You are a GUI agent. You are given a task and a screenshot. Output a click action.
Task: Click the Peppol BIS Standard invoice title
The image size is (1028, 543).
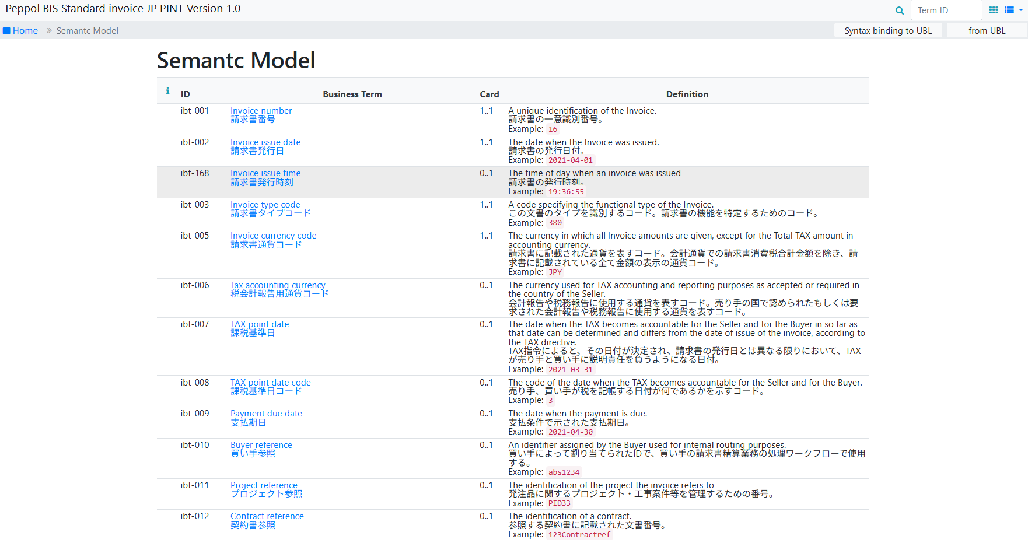123,9
